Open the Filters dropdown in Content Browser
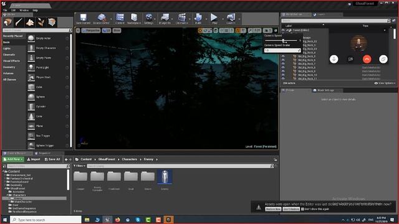The height and width of the screenshot is (224, 399). [79, 166]
